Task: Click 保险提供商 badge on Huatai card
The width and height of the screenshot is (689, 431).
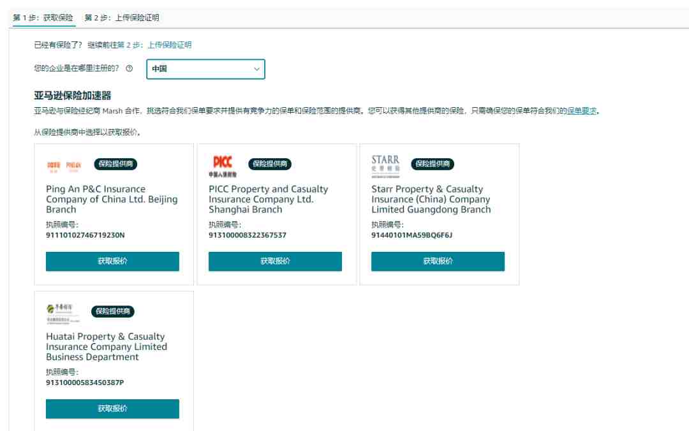Action: pos(112,312)
